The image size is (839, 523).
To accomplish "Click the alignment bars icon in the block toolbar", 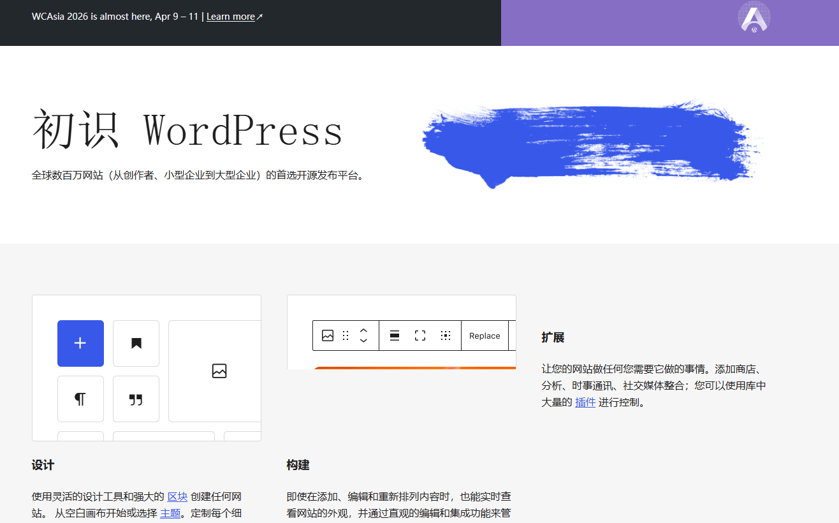I will pos(395,335).
